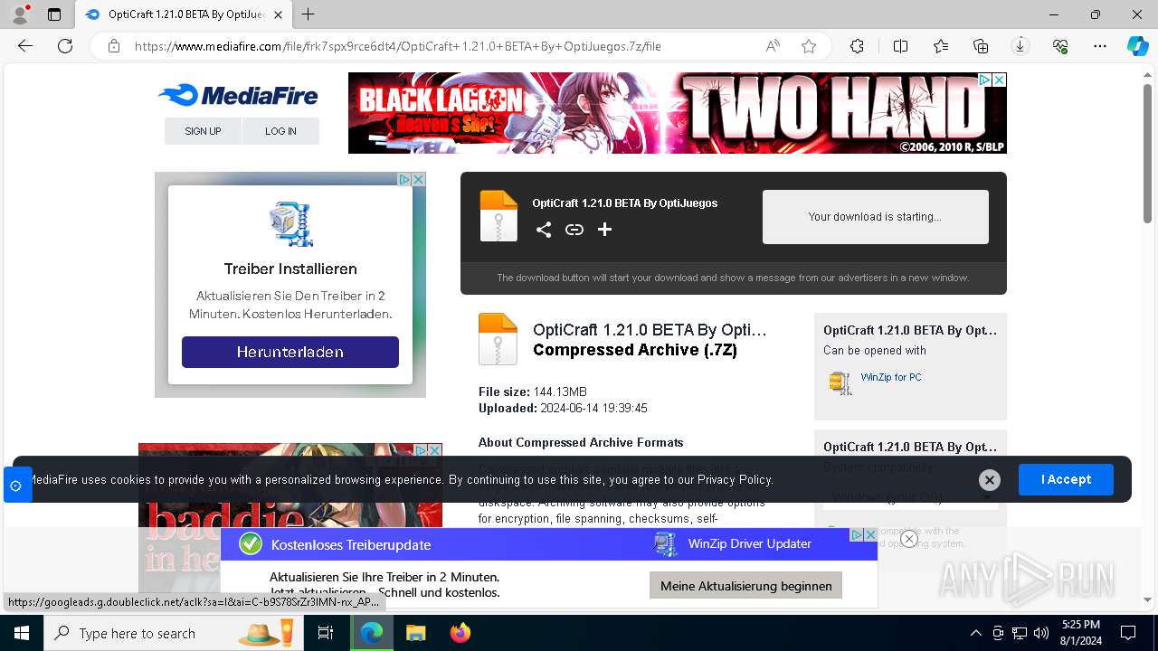This screenshot has height=651, width=1158.
Task: Reload the page with Refresh icon
Action: click(x=65, y=46)
